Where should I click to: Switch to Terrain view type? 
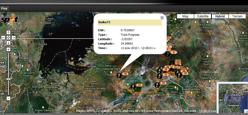click(237, 16)
